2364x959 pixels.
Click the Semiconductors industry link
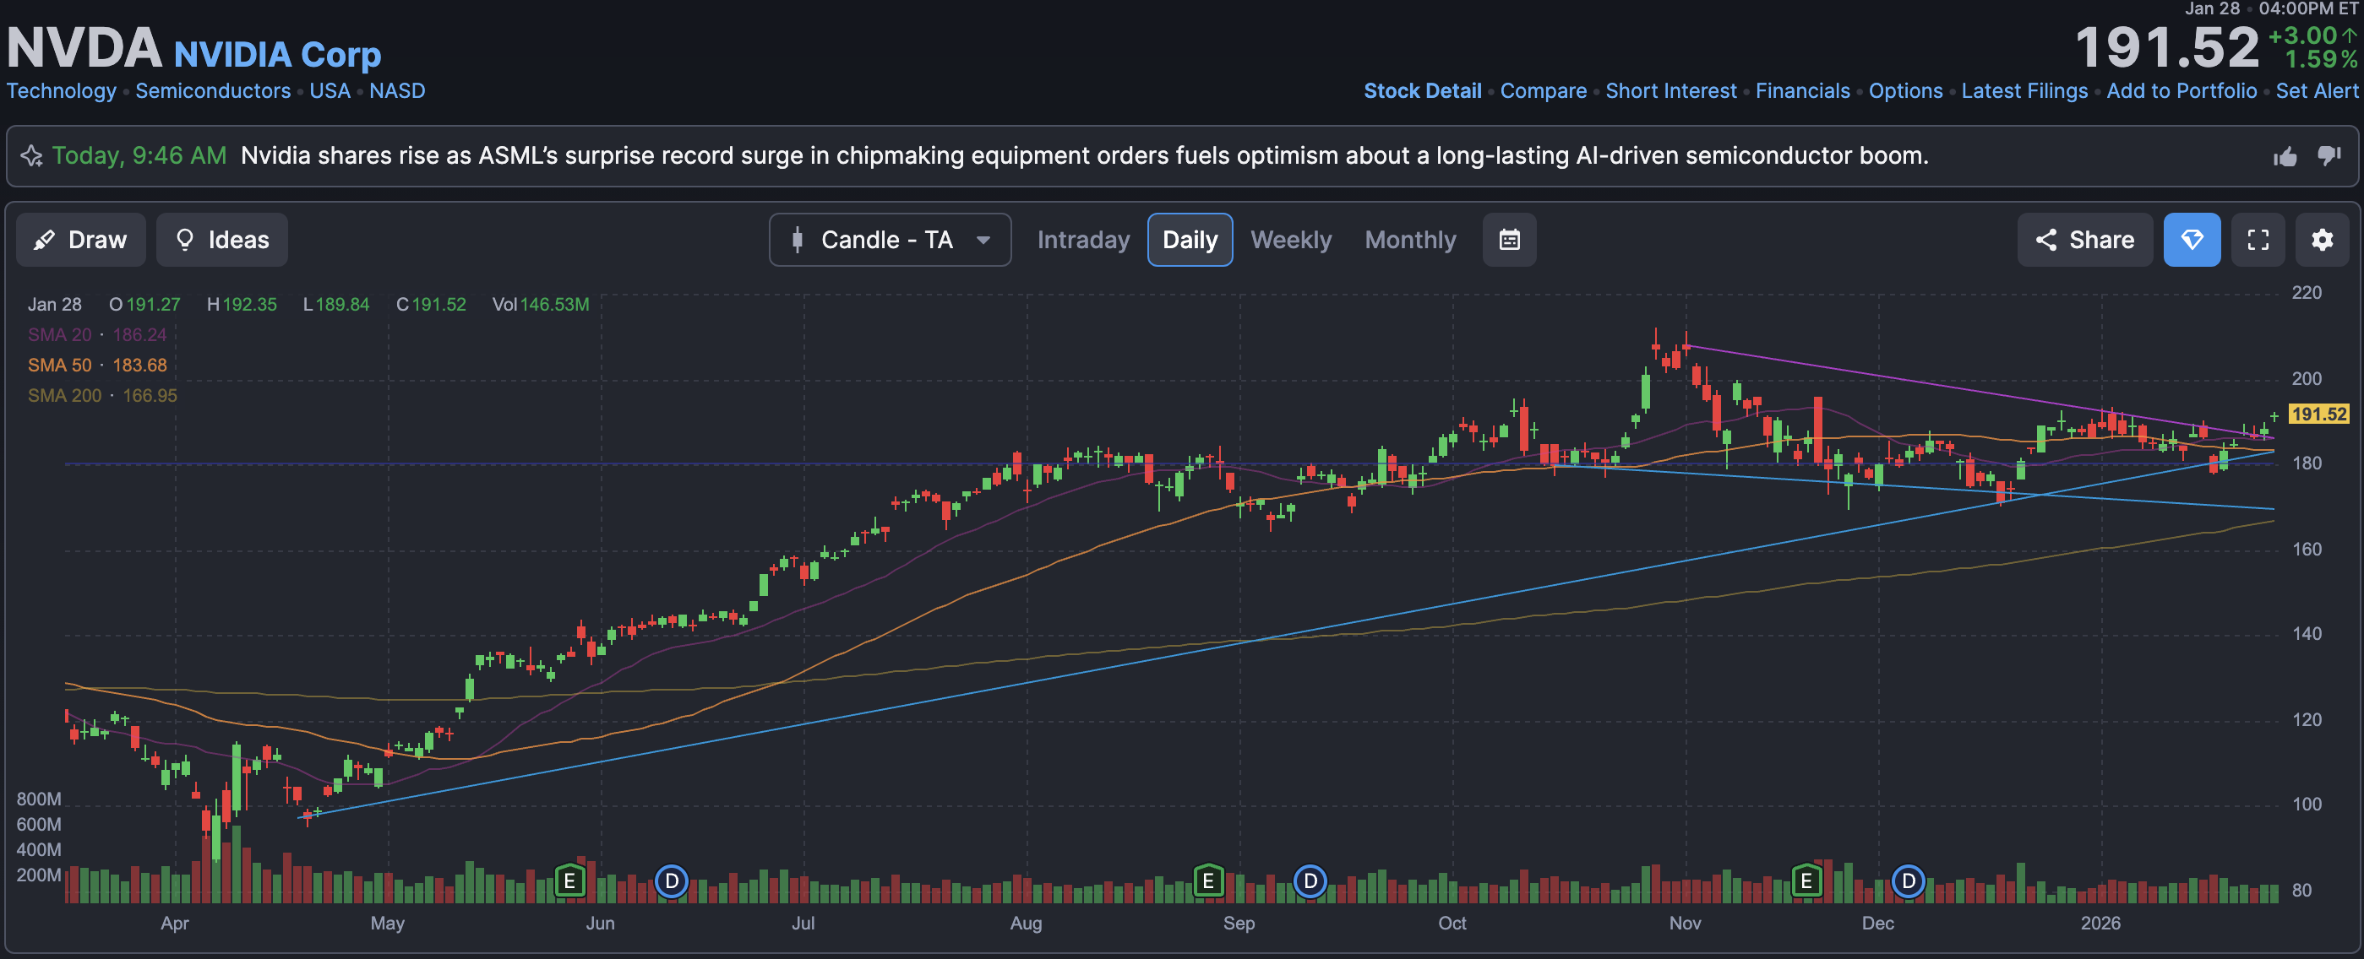[x=213, y=91]
